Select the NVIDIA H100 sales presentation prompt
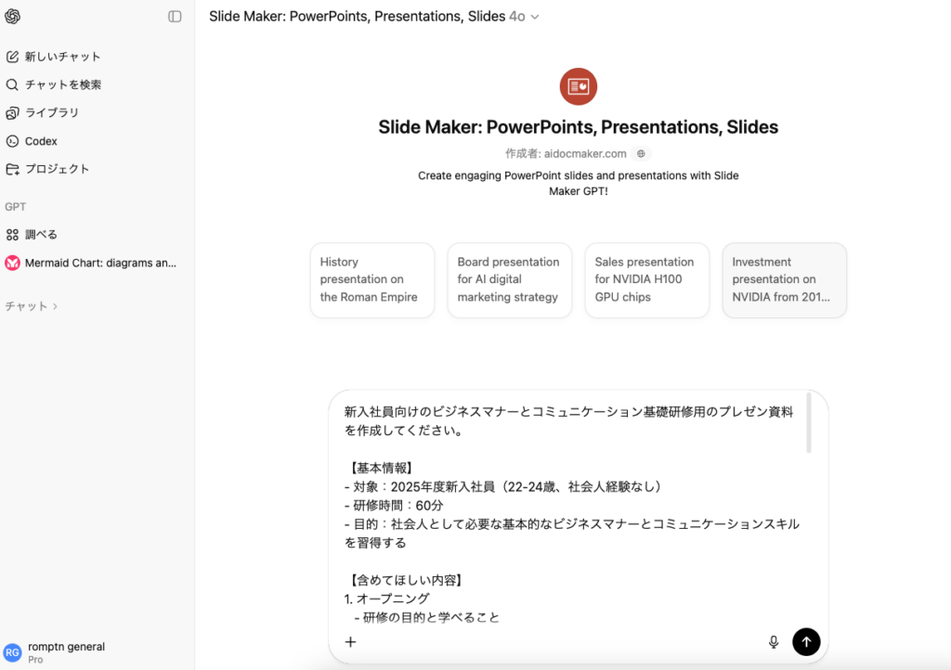This screenshot has height=670, width=951. click(x=646, y=280)
